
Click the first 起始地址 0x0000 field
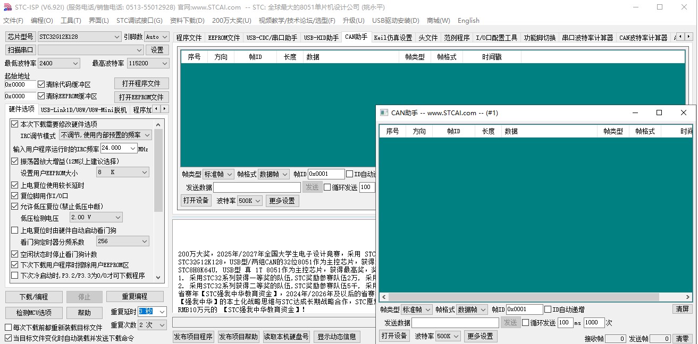(x=20, y=84)
